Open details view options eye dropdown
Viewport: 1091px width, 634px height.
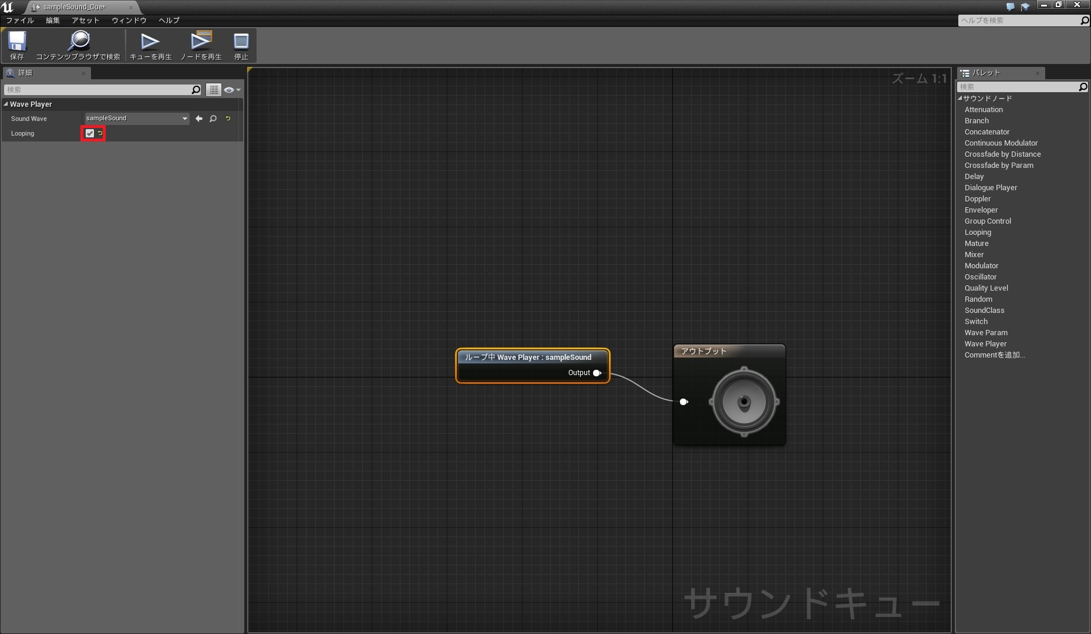pos(232,90)
